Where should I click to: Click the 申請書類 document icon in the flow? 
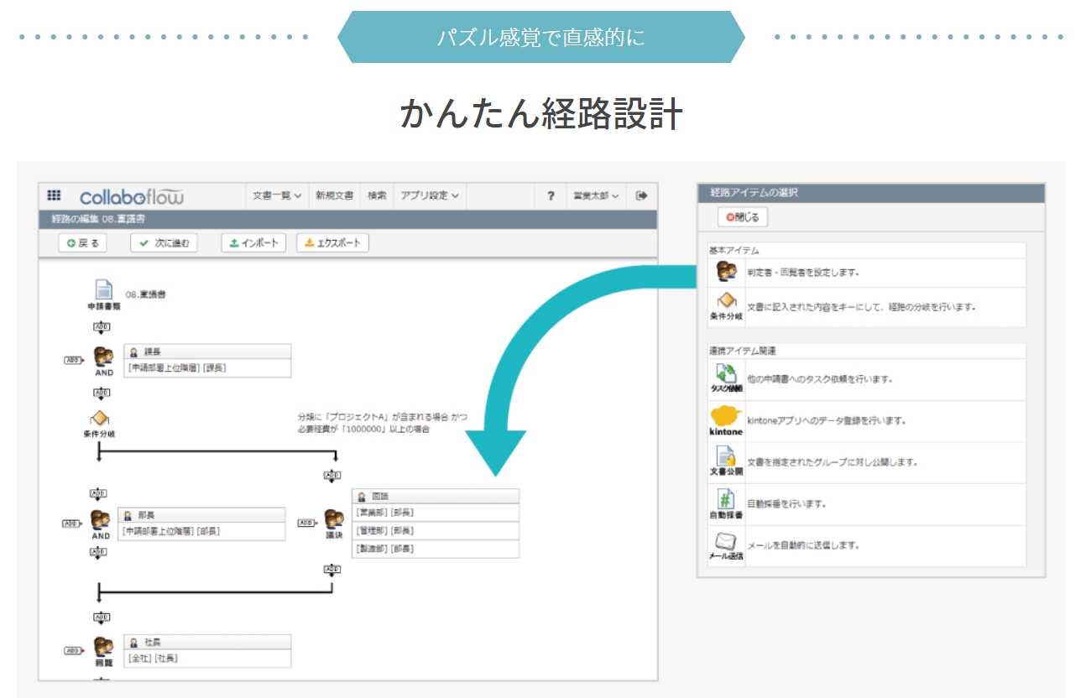click(103, 291)
